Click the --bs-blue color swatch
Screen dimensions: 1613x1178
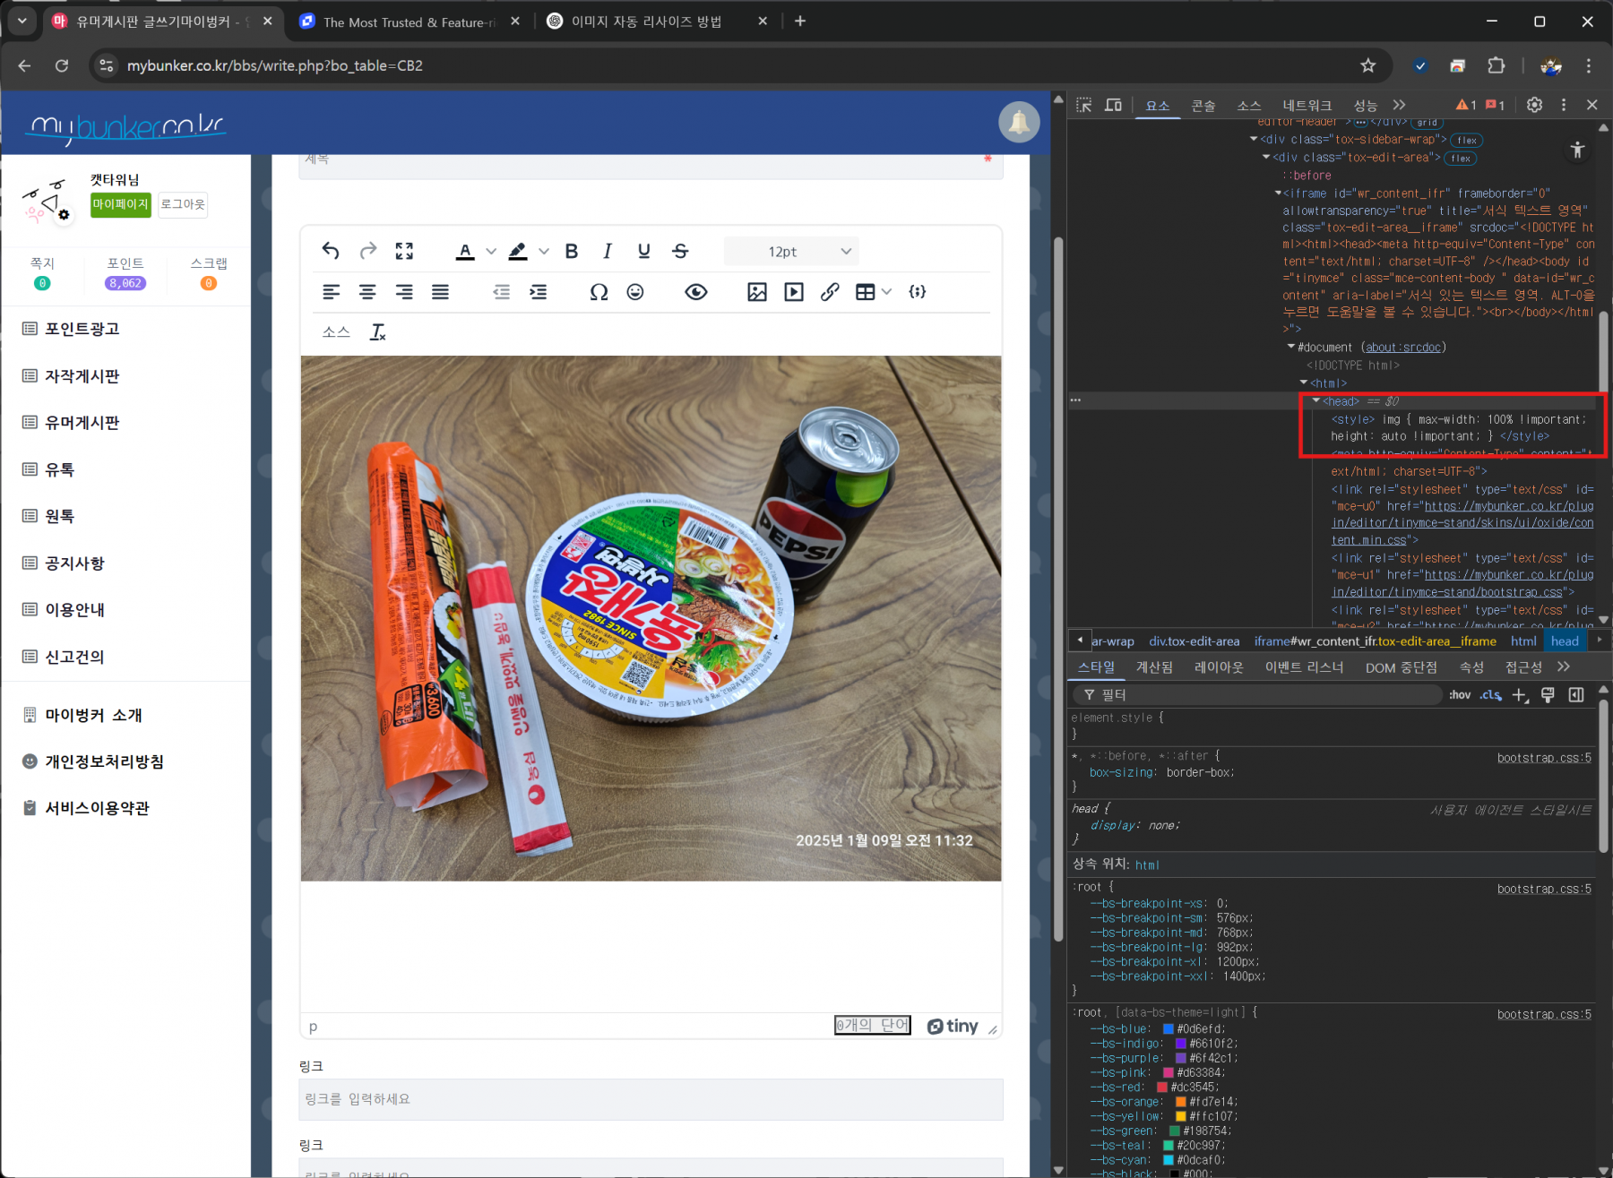(x=1169, y=1029)
